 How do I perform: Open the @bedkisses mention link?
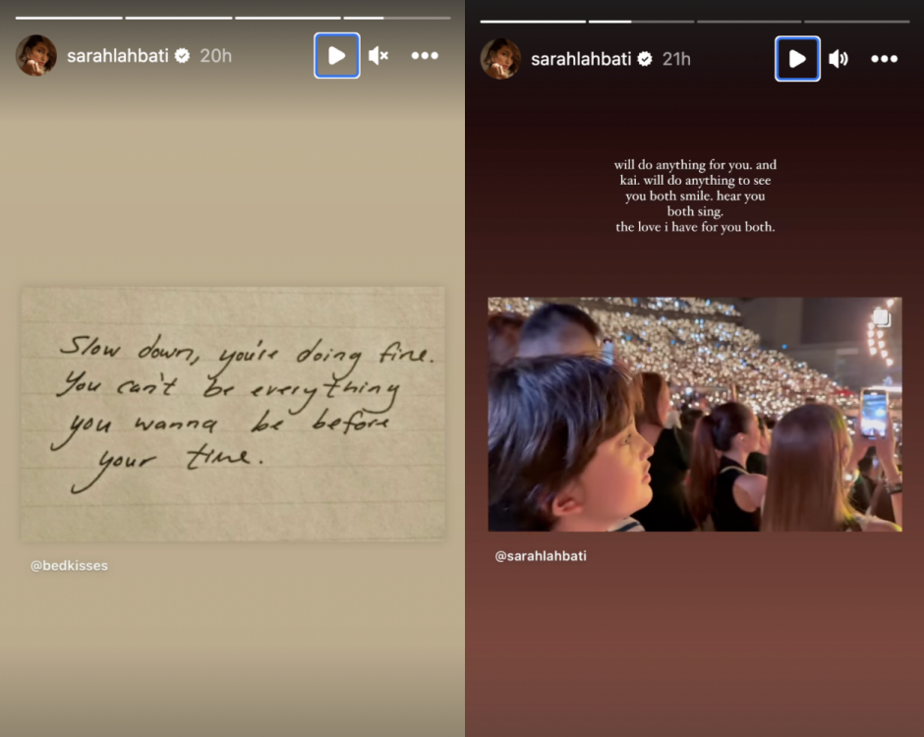pos(69,566)
